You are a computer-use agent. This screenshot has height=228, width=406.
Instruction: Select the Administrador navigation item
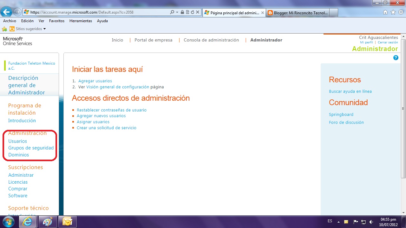[x=266, y=40]
